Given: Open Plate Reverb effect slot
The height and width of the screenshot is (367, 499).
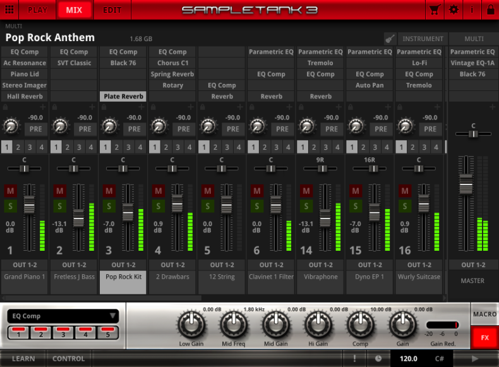Looking at the screenshot, I should pos(123,97).
